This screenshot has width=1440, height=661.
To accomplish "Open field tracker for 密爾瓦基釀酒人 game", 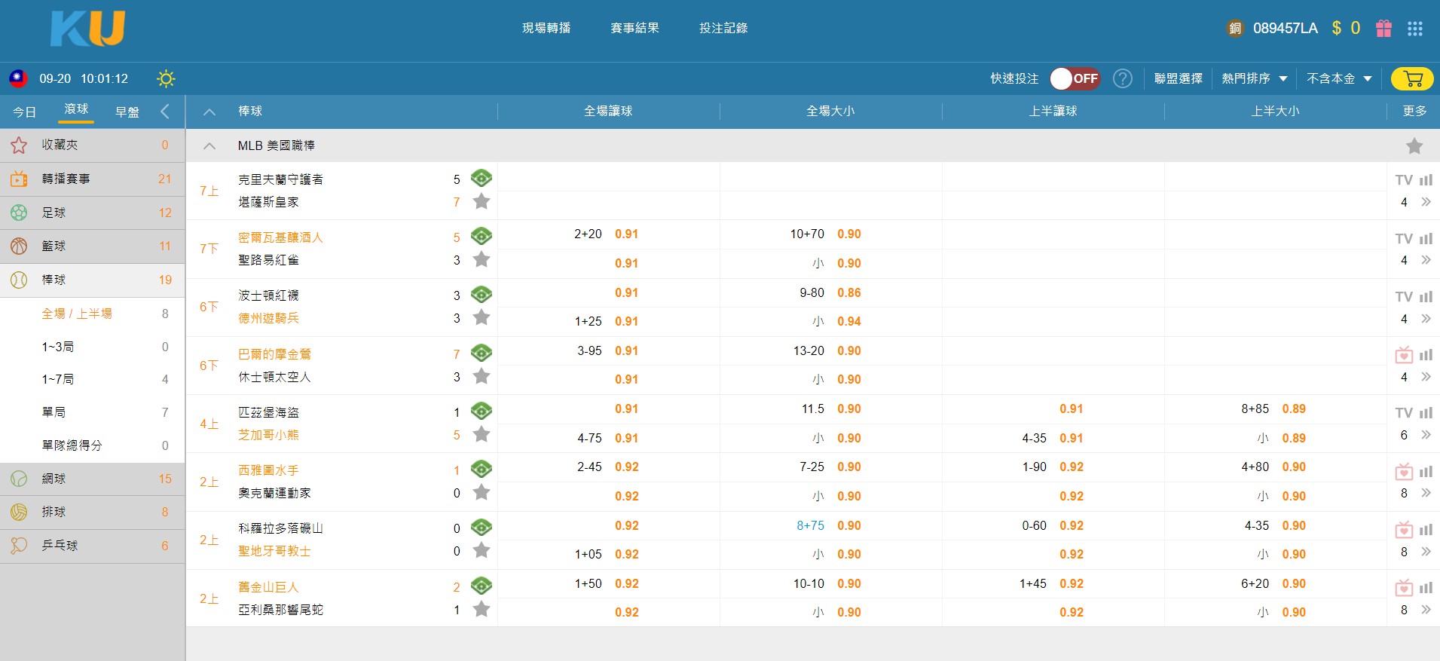I will [x=482, y=236].
